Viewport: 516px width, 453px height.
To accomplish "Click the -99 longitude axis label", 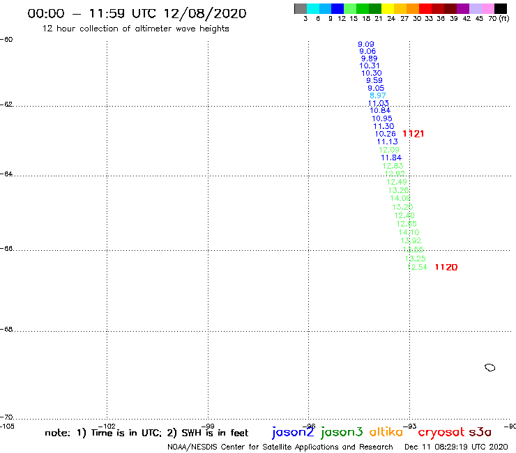I will 208,427.
